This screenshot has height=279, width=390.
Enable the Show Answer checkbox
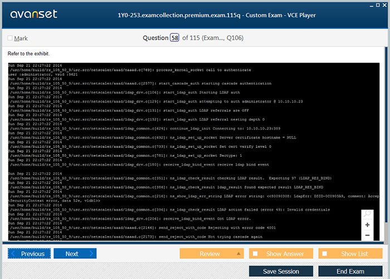pos(255,254)
